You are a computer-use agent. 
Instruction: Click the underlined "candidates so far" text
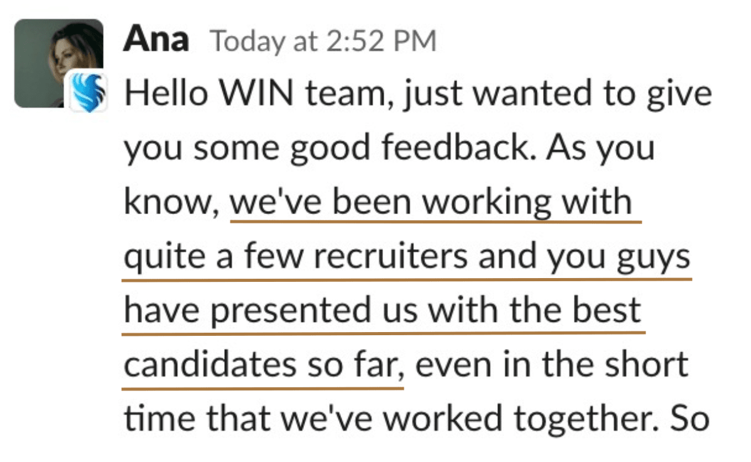[x=262, y=365]
